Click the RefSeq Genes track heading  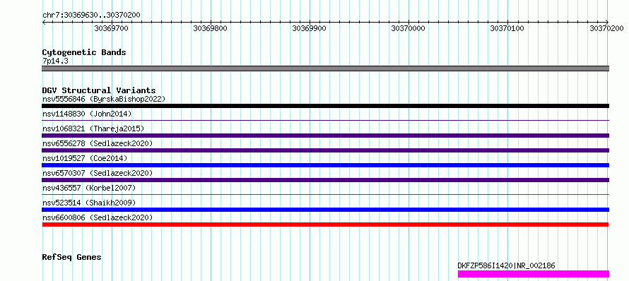(72, 257)
